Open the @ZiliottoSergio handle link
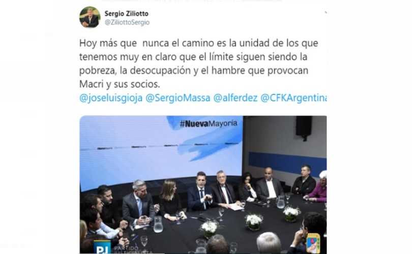Screen dimensions: 412x254 pyautogui.click(x=127, y=22)
